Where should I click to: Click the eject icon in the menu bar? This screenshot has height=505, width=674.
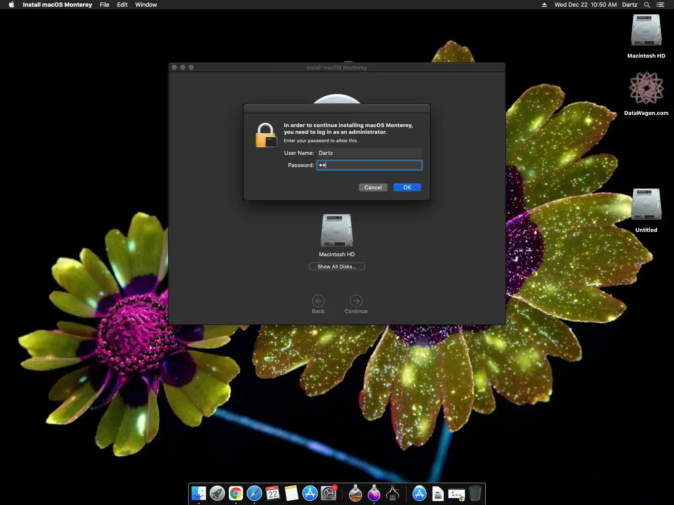[x=544, y=5]
